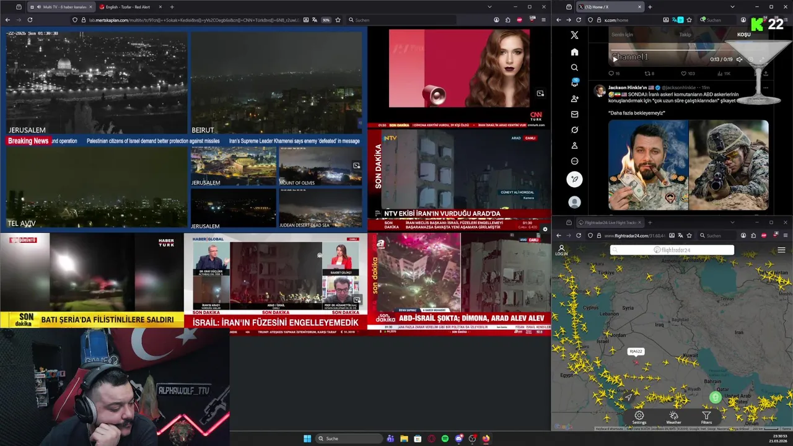
Task: Click Keyboard shortcuts link on the map
Action: tap(609, 429)
